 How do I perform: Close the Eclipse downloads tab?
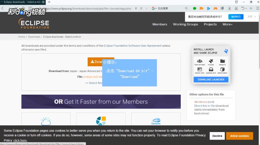point(43,2)
